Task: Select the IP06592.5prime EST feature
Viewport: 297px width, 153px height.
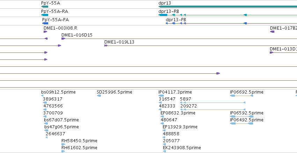Action: (242, 116)
